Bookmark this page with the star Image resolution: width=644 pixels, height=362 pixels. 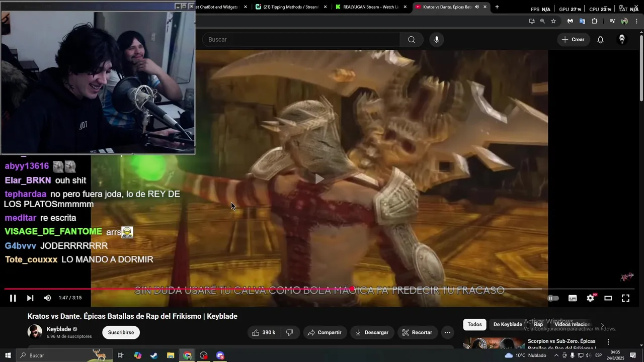553,21
